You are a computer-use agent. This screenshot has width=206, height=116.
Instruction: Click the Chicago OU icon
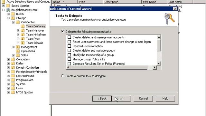click(x=13, y=18)
